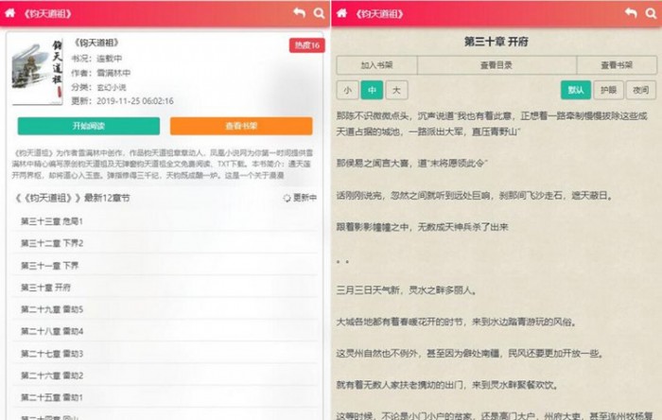The height and width of the screenshot is (420, 662).
Task: Open the book cover thumbnail of 钧天道祖
Action: pos(37,72)
